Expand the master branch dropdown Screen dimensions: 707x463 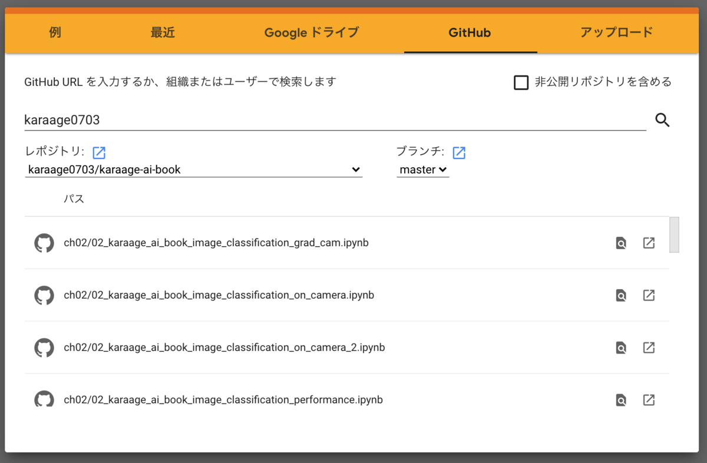[x=423, y=170]
